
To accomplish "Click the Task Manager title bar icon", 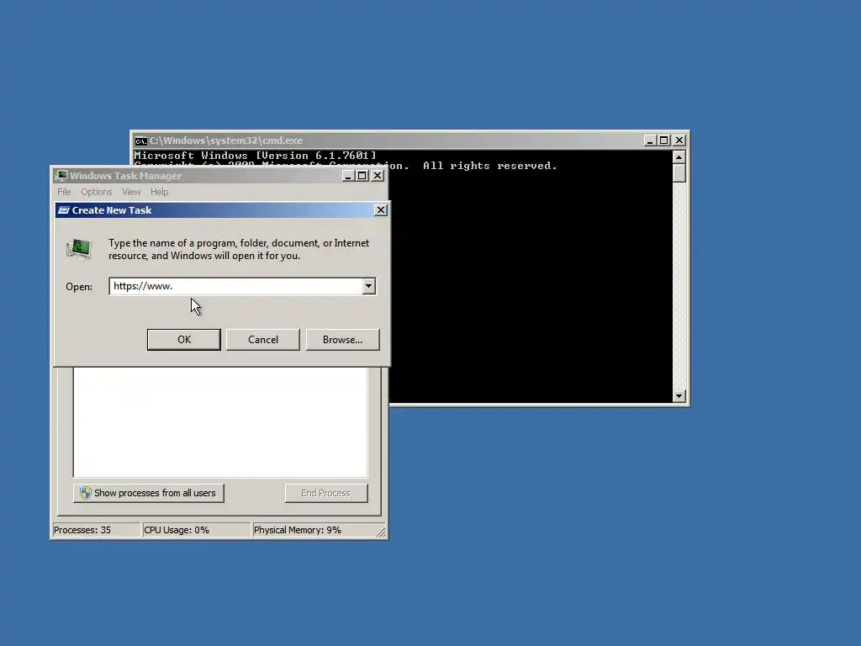I will 61,176.
